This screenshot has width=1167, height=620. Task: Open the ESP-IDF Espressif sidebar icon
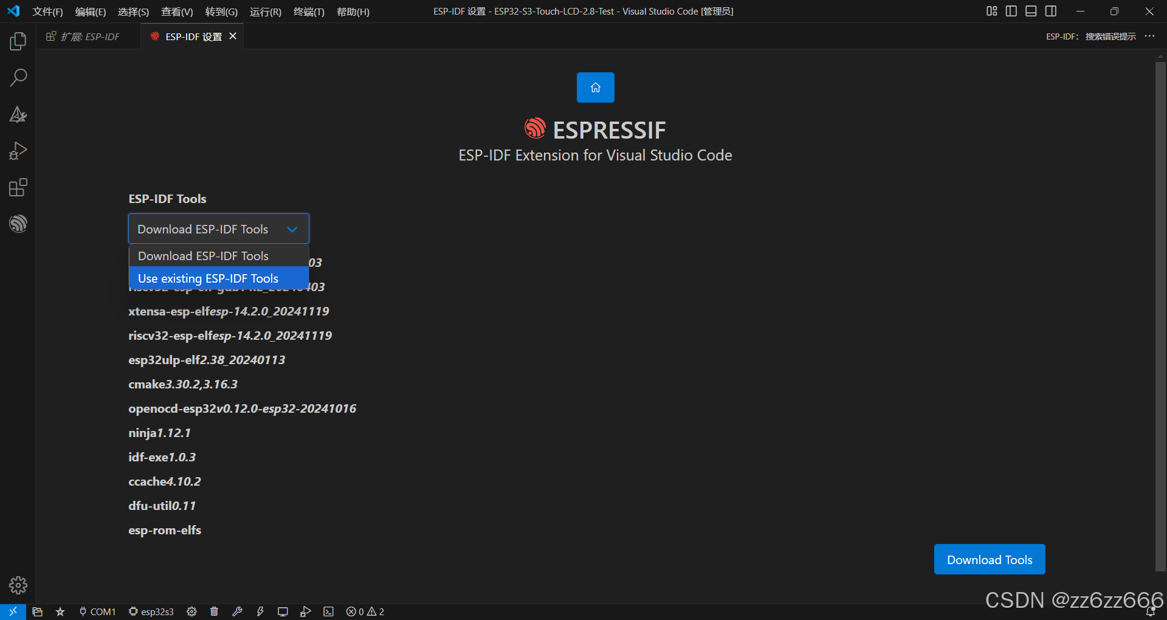[18, 224]
